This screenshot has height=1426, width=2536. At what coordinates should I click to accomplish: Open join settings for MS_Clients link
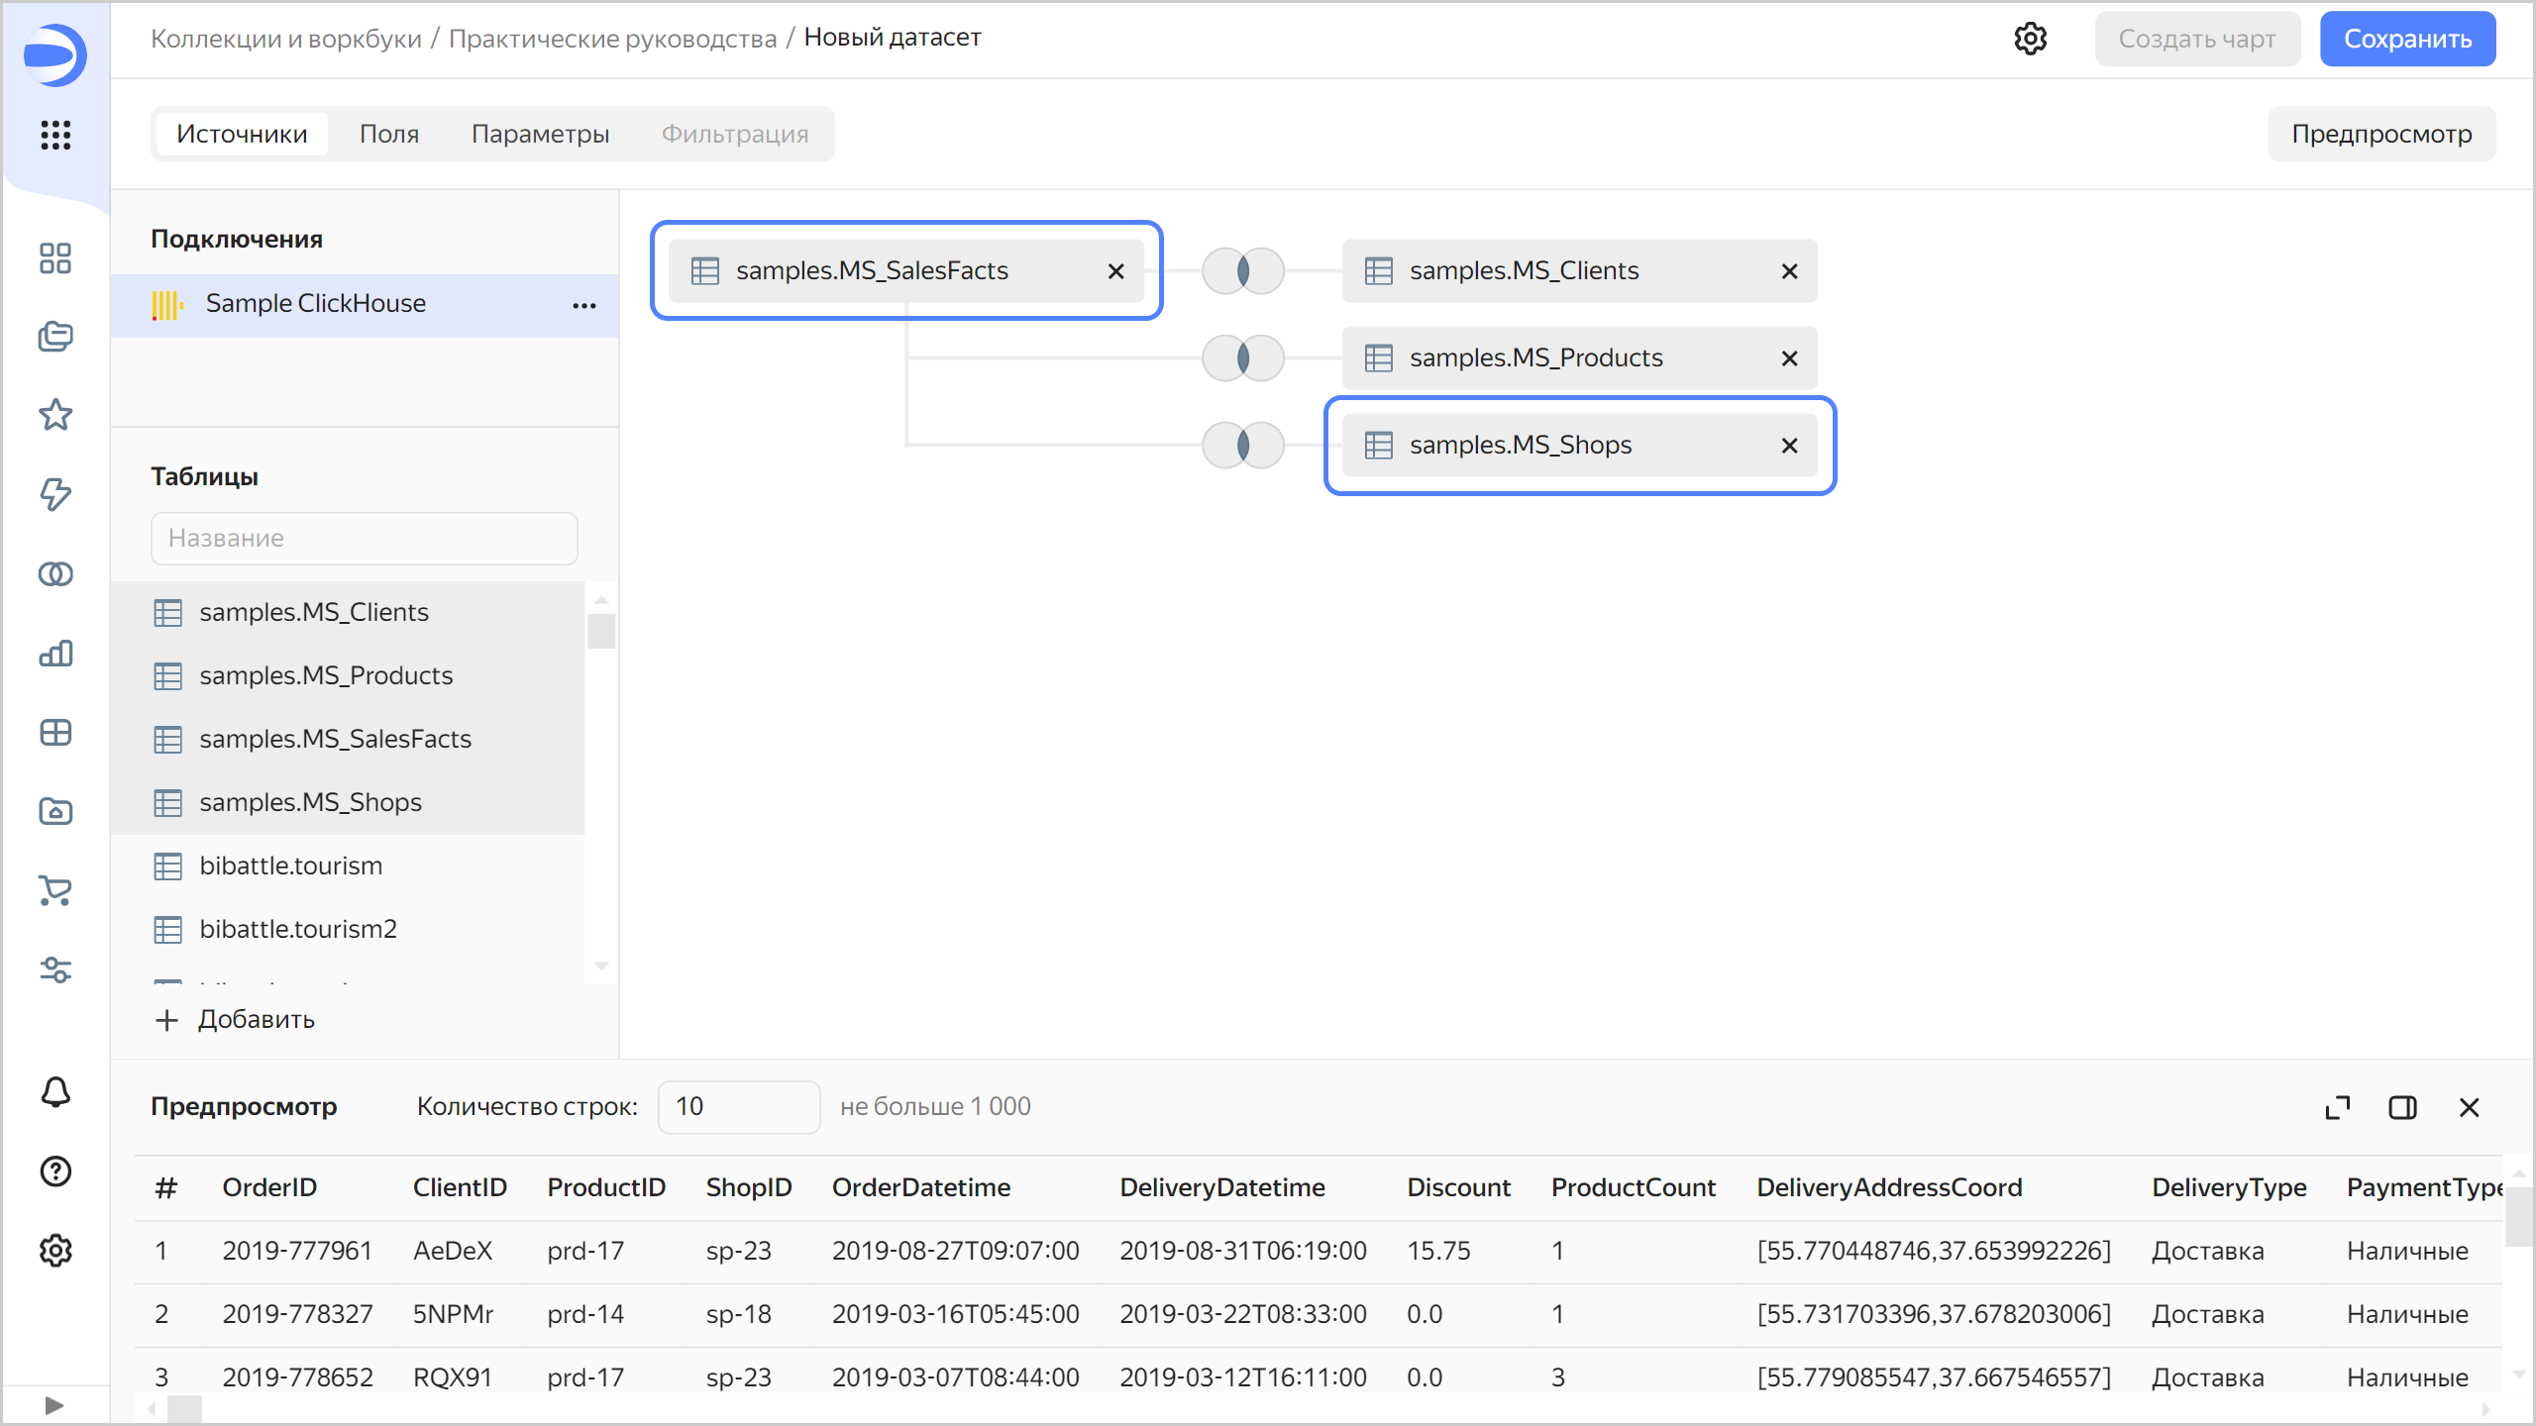tap(1243, 270)
